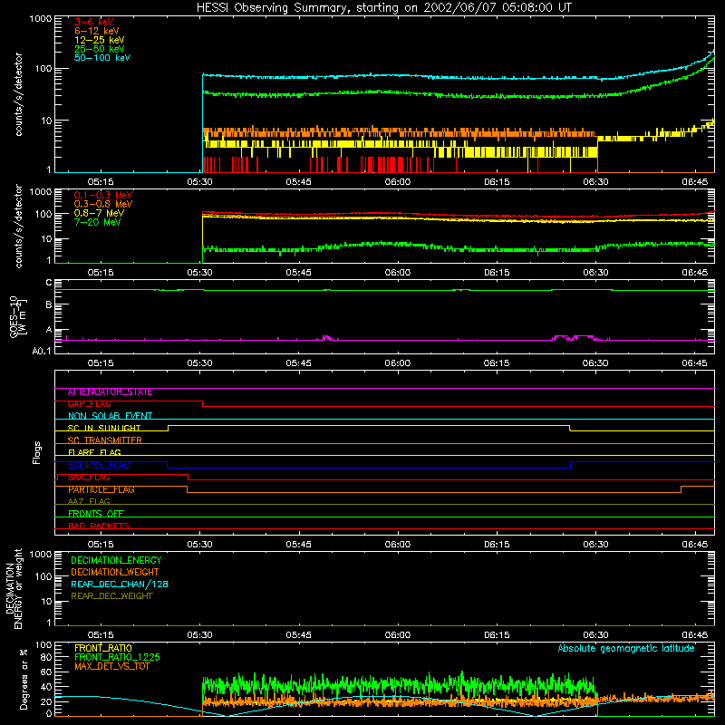This screenshot has width=725, height=725.
Task: Click the 06:45 tick under the keV panel
Action: 694,182
